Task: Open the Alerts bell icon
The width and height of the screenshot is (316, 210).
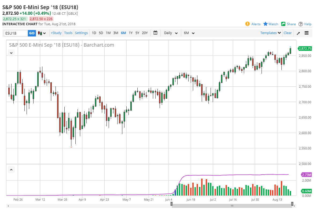Action: pos(247,24)
